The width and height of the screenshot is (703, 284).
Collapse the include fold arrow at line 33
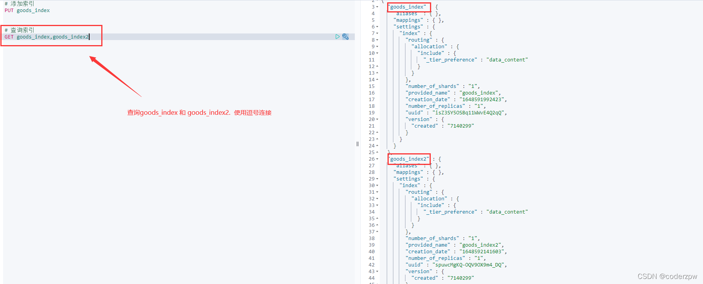tap(377, 205)
